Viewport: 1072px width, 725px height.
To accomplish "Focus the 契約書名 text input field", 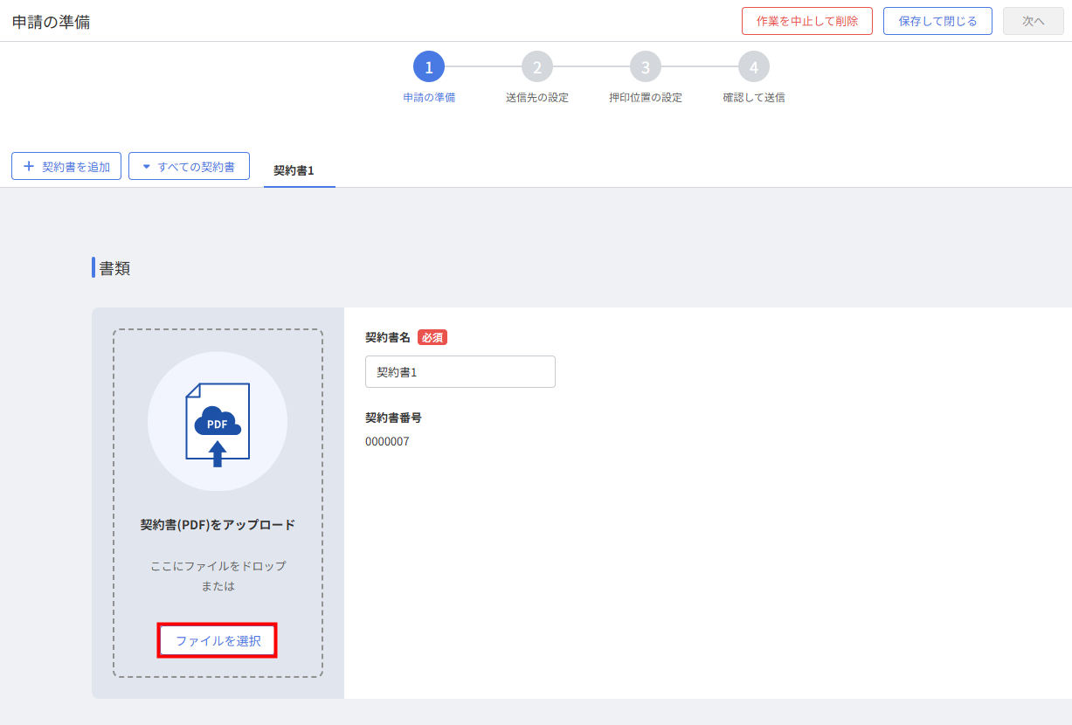I will tap(460, 372).
